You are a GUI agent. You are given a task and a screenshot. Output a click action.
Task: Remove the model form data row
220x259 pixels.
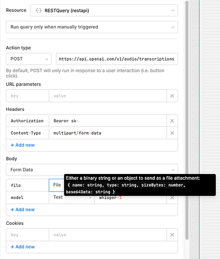click(x=172, y=198)
